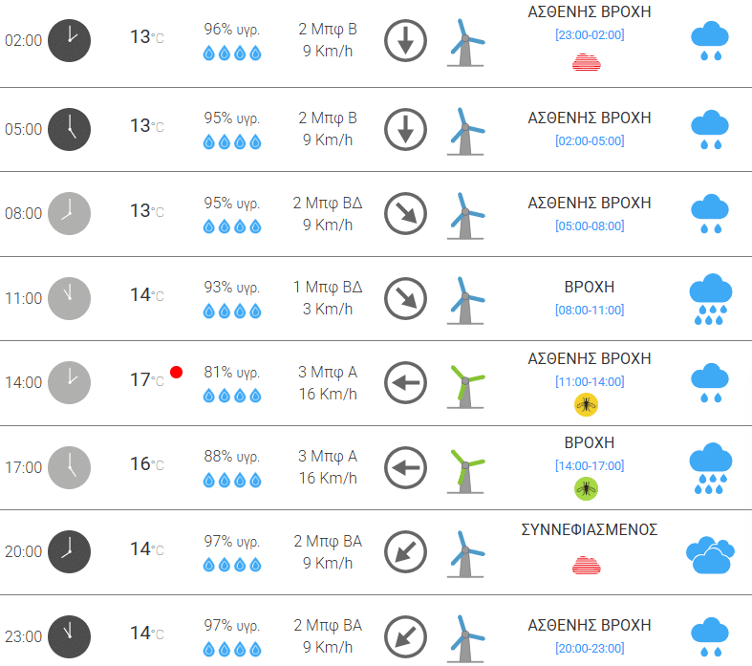Click the green mosquito icon at 17:00
Viewport: 752px width, 666px height.
pyautogui.click(x=586, y=488)
